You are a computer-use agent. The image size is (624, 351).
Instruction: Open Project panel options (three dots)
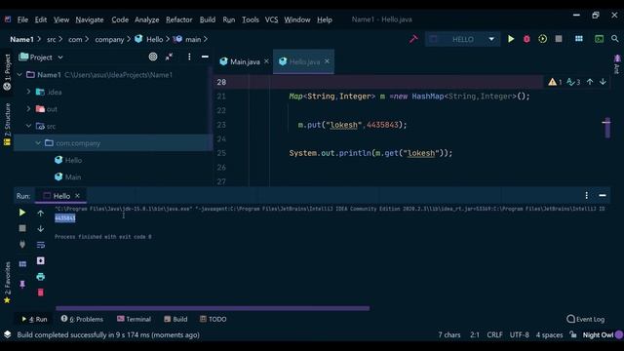pyautogui.click(x=189, y=57)
